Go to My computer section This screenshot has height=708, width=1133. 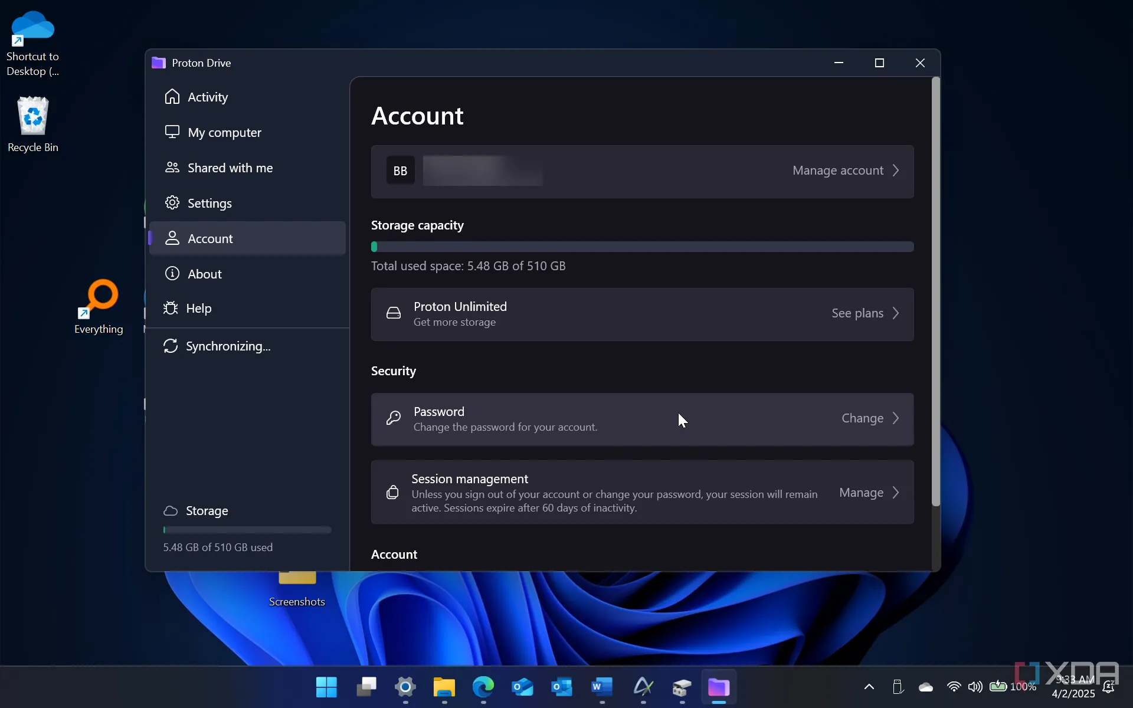click(x=247, y=132)
